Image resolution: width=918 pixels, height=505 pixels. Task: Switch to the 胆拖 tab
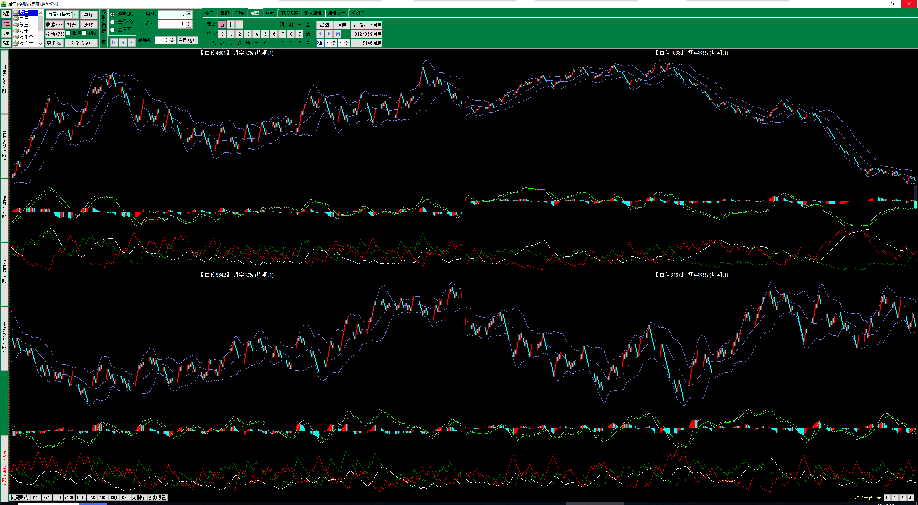click(x=240, y=13)
